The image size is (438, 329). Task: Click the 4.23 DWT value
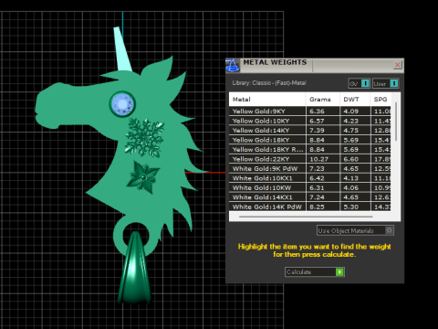(350, 121)
